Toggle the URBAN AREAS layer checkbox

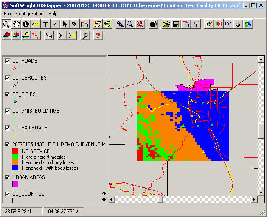[7, 177]
